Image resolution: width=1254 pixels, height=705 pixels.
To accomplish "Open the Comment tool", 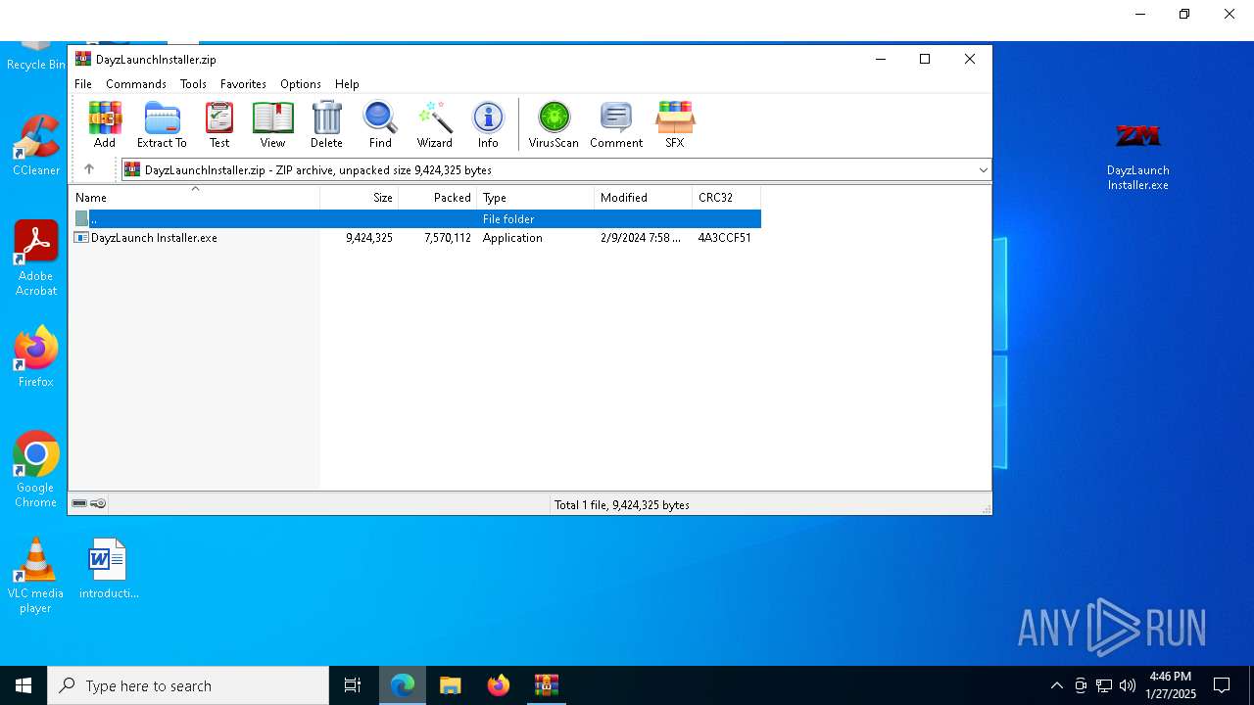I will pyautogui.click(x=616, y=124).
